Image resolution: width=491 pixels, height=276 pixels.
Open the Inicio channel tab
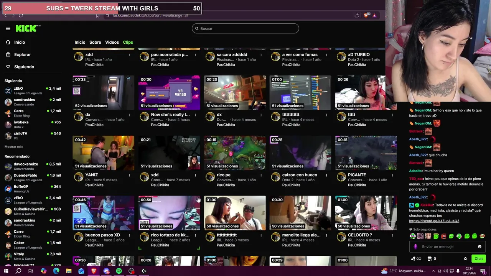[80, 42]
